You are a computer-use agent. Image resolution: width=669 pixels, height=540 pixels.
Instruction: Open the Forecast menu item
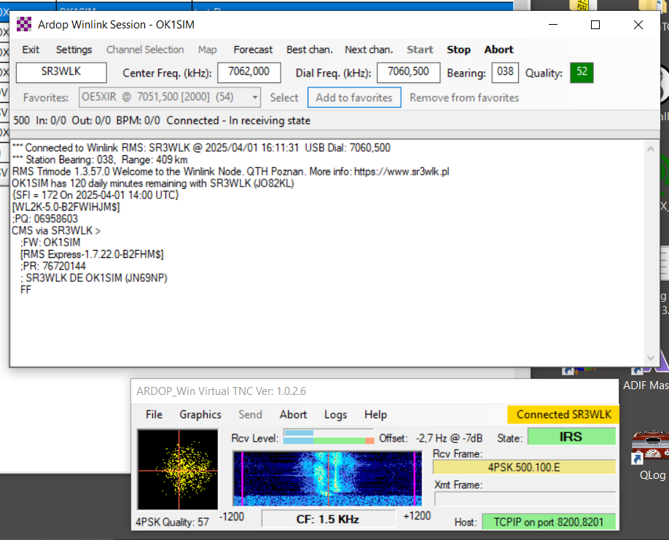pyautogui.click(x=253, y=50)
